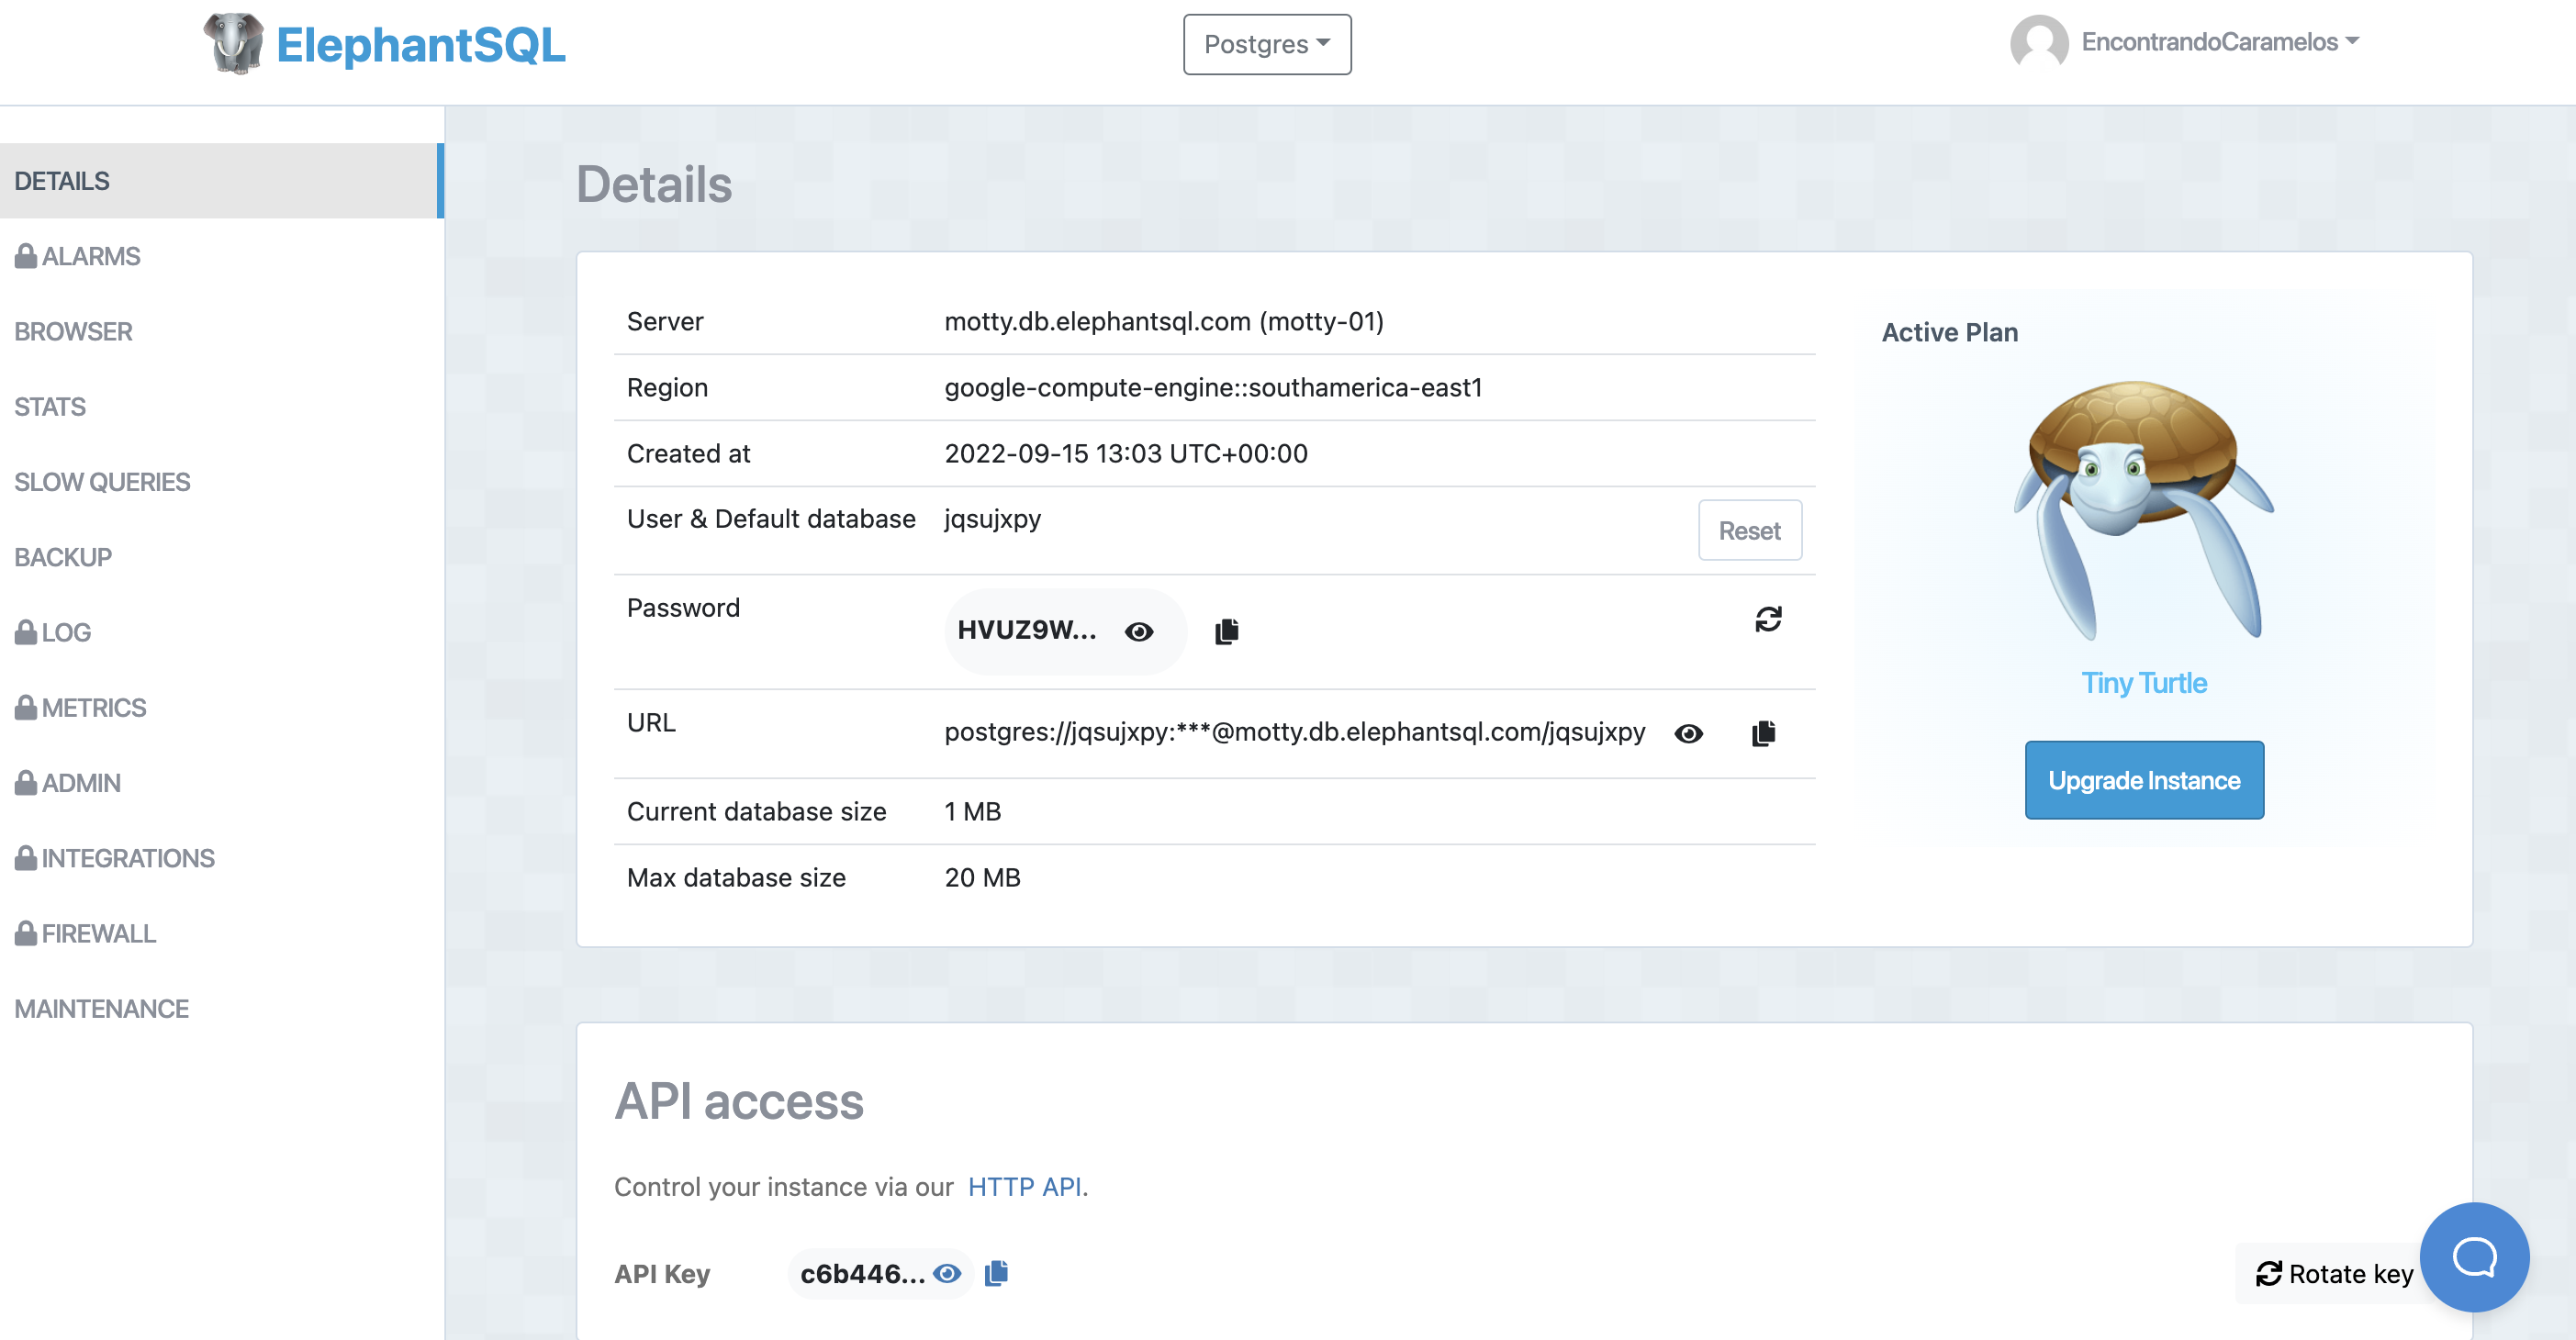
Task: Click the masked API key c6b446... text
Action: pyautogui.click(x=862, y=1273)
